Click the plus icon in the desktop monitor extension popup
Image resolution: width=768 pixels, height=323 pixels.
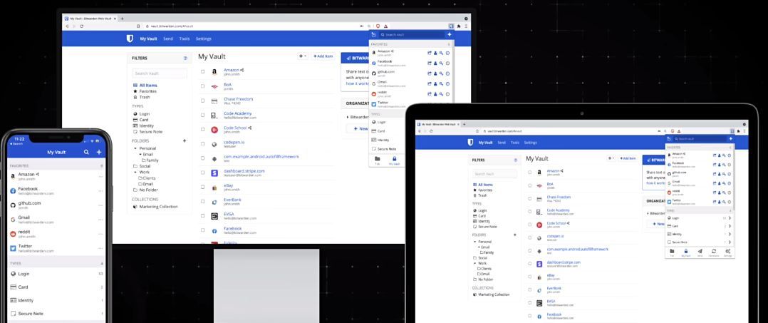[x=449, y=35]
